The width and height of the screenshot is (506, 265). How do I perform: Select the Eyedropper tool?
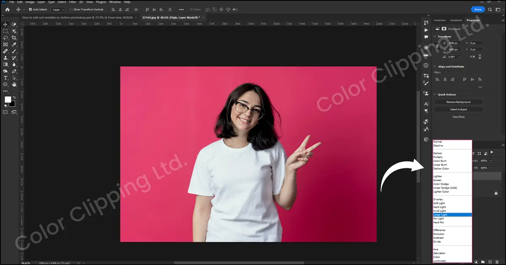[14, 45]
